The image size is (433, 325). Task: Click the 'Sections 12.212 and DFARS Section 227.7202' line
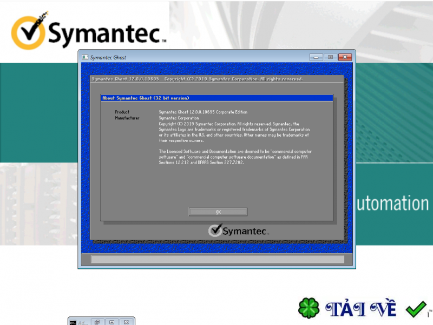coord(201,162)
